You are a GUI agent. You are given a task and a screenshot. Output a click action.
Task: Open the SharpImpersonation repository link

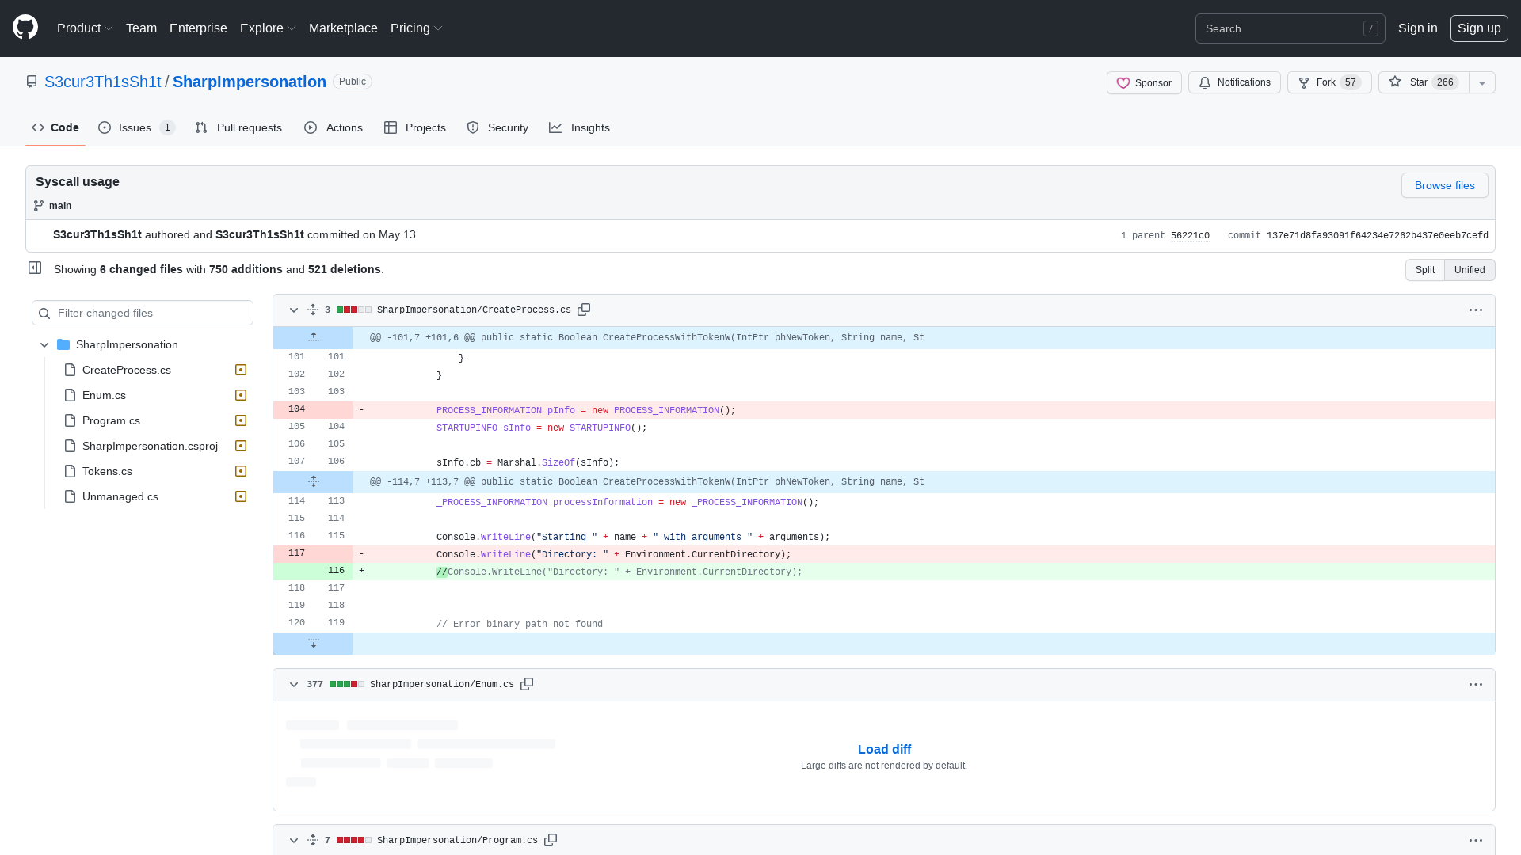point(250,82)
